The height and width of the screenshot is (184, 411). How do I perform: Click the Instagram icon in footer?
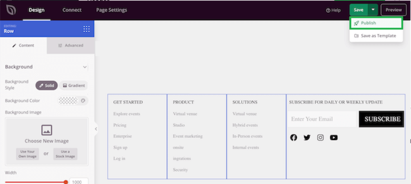pyautogui.click(x=320, y=137)
